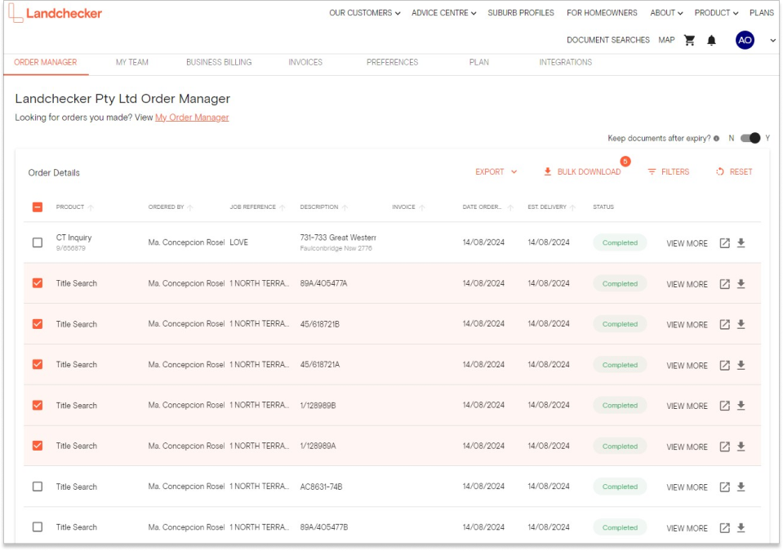Viewport: 783px width, 551px height.
Task: Open the Preferences tab
Action: coord(392,62)
